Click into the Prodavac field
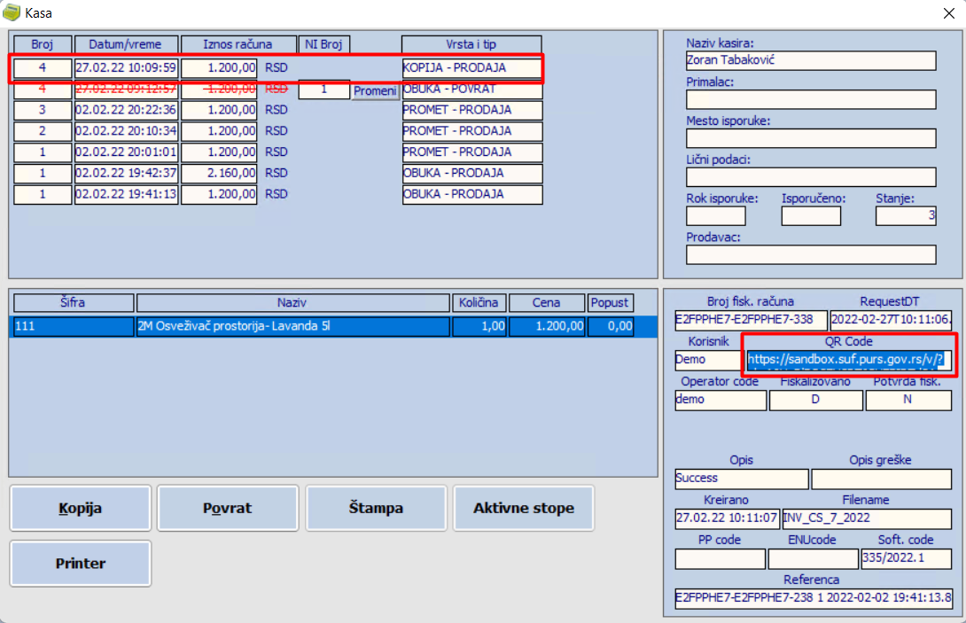Viewport: 966px width, 623px height. 811,254
